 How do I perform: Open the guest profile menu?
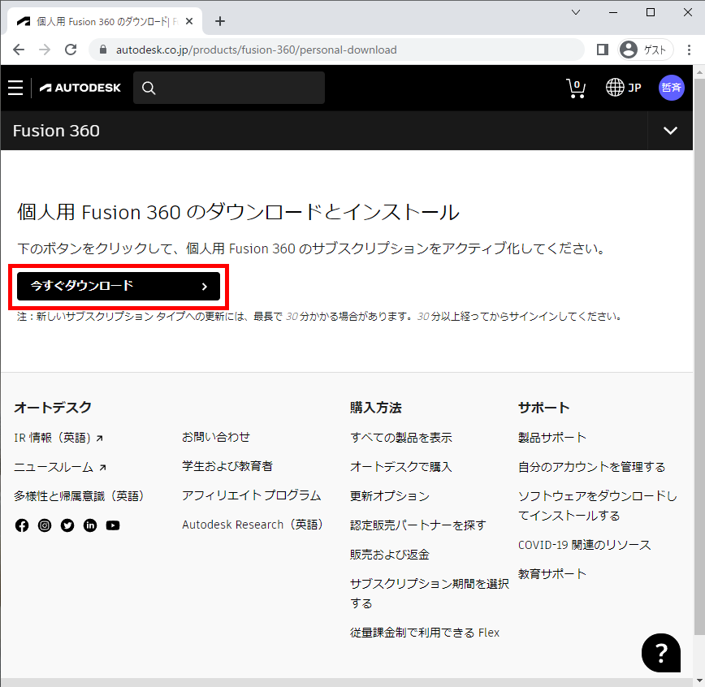[x=646, y=50]
